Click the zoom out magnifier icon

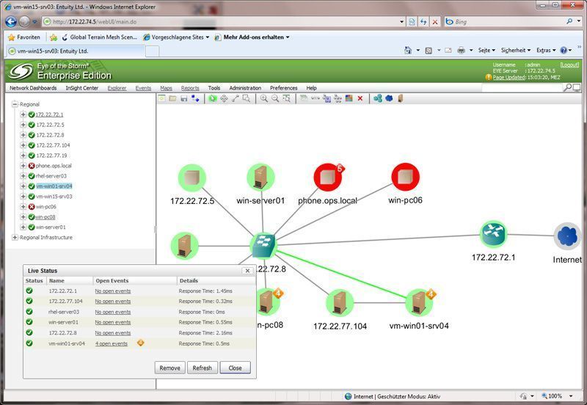pos(275,98)
